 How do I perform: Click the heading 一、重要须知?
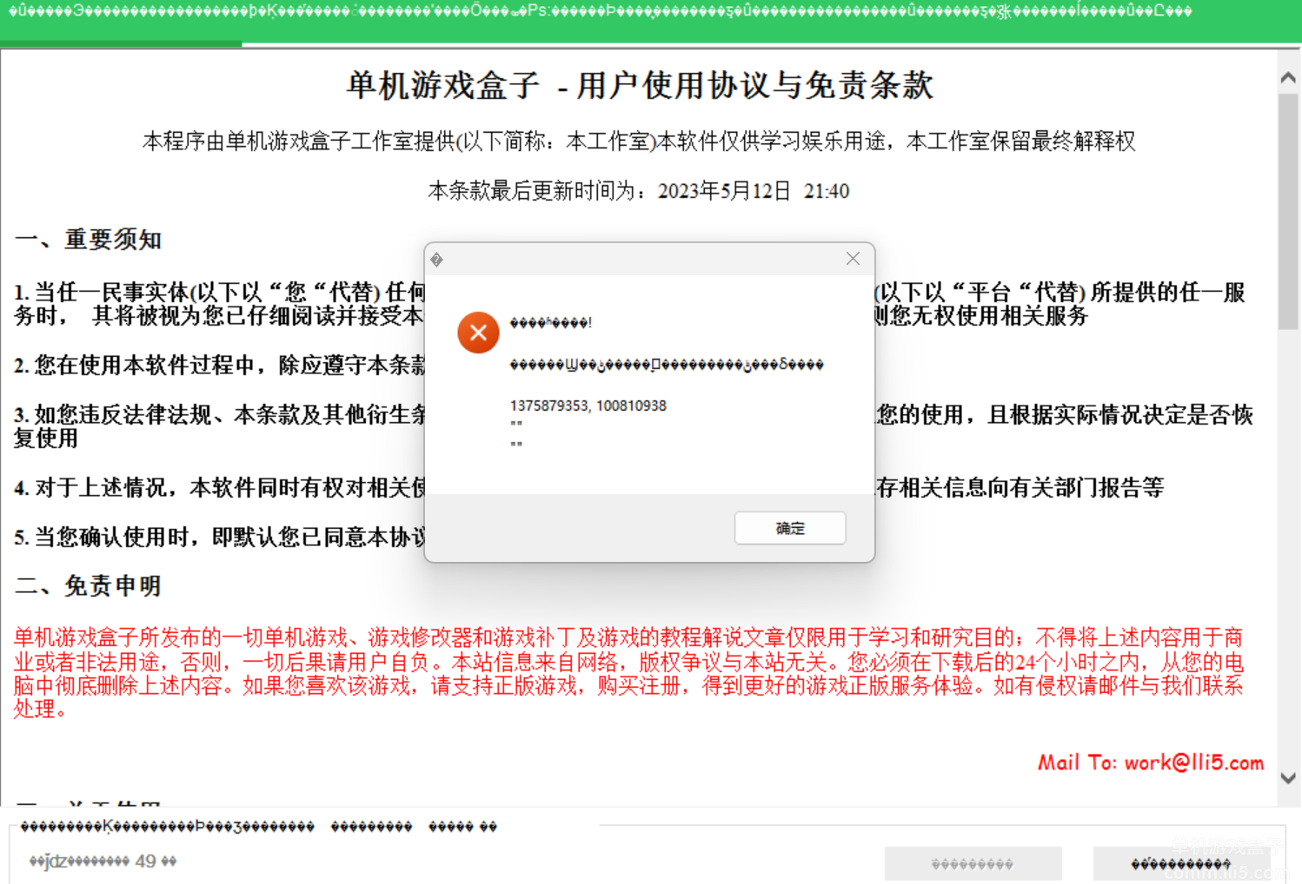(89, 239)
